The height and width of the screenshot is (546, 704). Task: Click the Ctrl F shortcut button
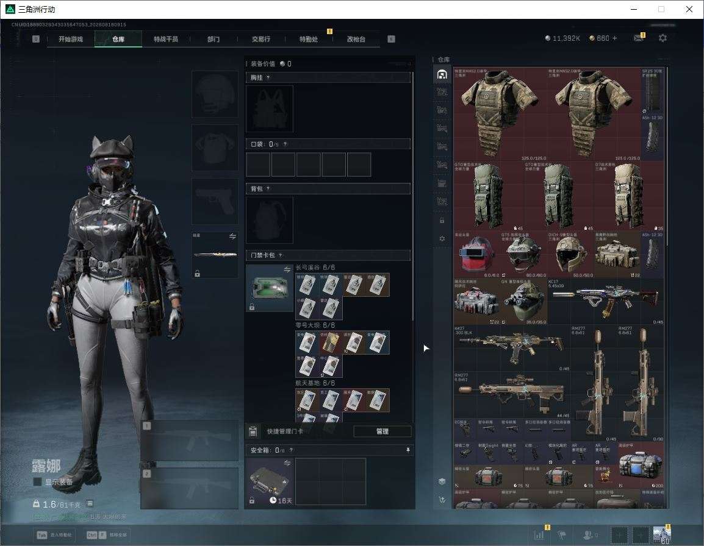click(106, 535)
